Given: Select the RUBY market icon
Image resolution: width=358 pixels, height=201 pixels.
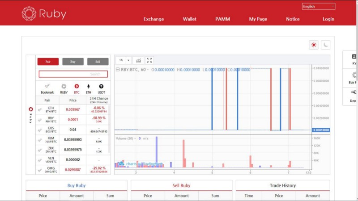Looking at the screenshot, I should [x=64, y=88].
